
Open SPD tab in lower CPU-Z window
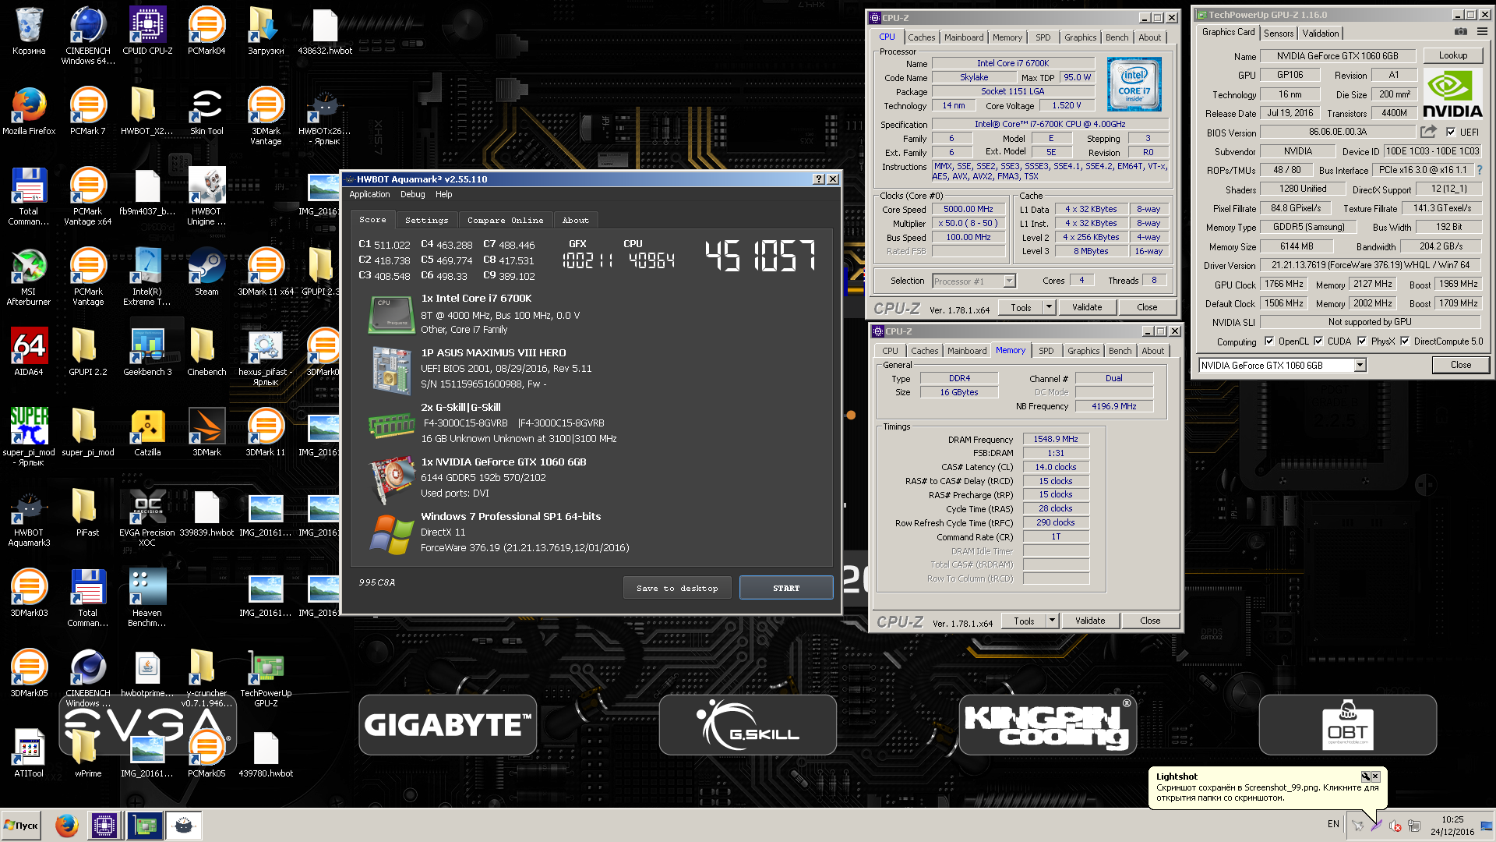tap(1046, 351)
